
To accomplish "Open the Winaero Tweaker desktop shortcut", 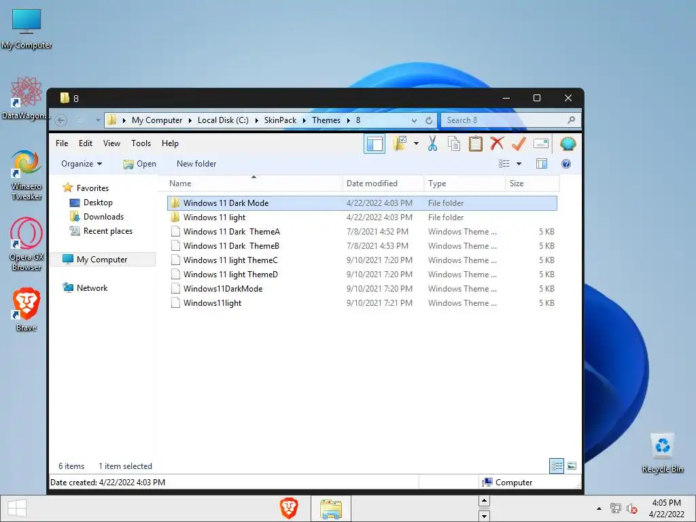I will tap(27, 175).
